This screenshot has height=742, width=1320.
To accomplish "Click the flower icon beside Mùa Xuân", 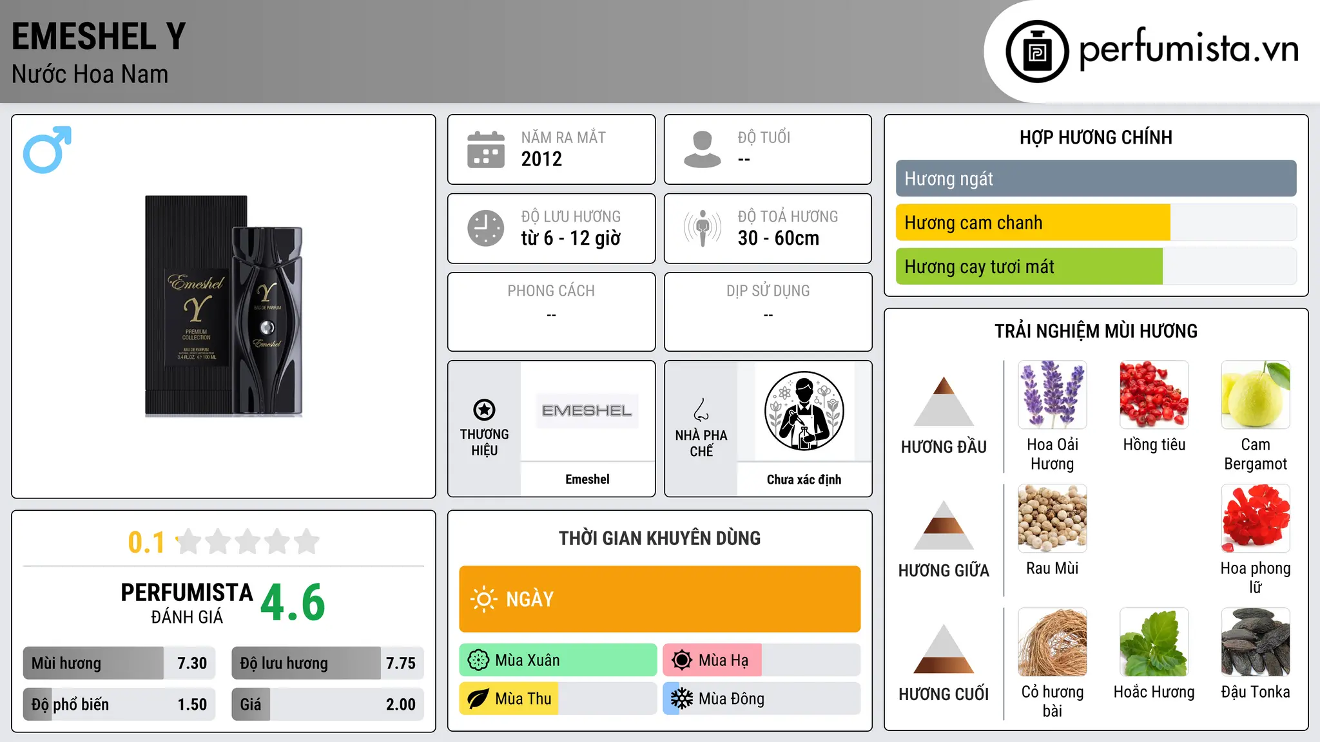I will [x=478, y=660].
